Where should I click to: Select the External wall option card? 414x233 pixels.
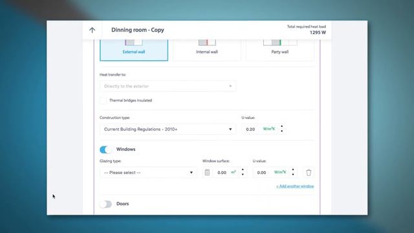coord(134,50)
